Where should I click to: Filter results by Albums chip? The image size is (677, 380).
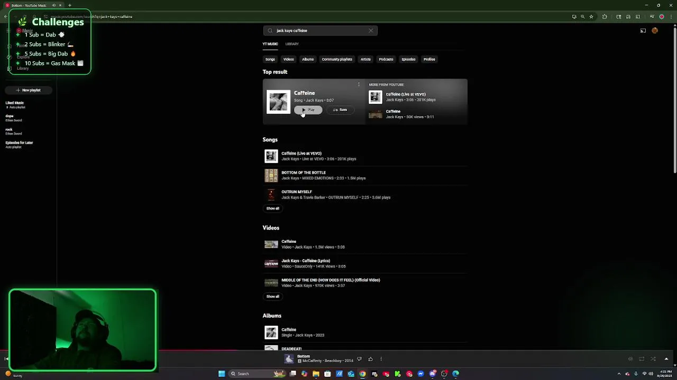coord(308,59)
